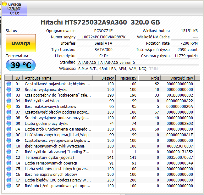204x195 pixels.
Task: Click the Wartość Raw column header
Action: pyautogui.click(x=178, y=78)
